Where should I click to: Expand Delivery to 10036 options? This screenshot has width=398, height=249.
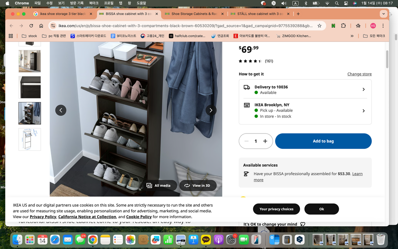coord(363,90)
